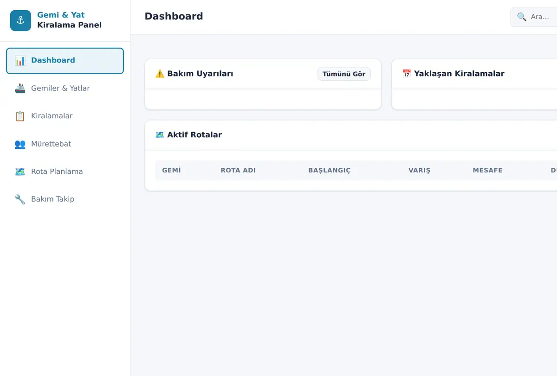Click the wrench icon for Bakım Takip
The height and width of the screenshot is (376, 557).
pos(20,199)
